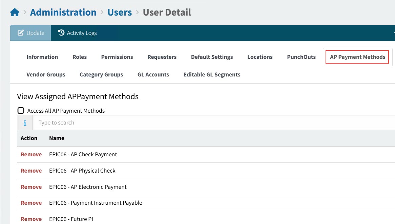Open the Locations tab
Image resolution: width=395 pixels, height=224 pixels.
click(x=260, y=57)
